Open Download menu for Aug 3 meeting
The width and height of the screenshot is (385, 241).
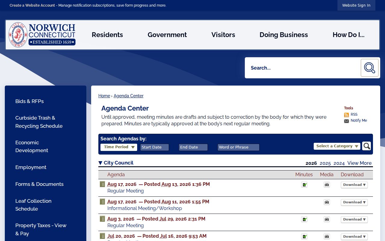pyautogui.click(x=354, y=220)
